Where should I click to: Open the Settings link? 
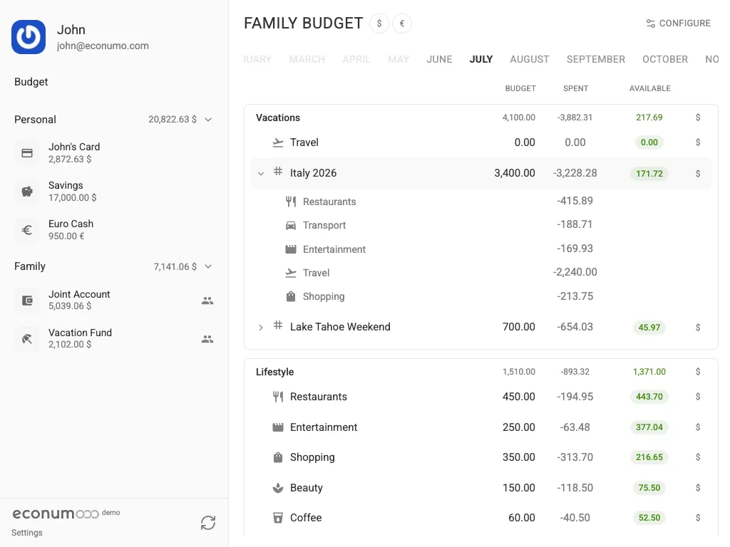point(26,533)
